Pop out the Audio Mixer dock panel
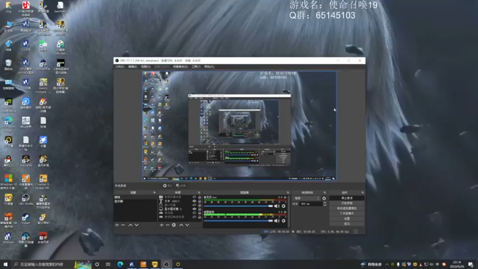The image size is (478, 269). pos(288,192)
